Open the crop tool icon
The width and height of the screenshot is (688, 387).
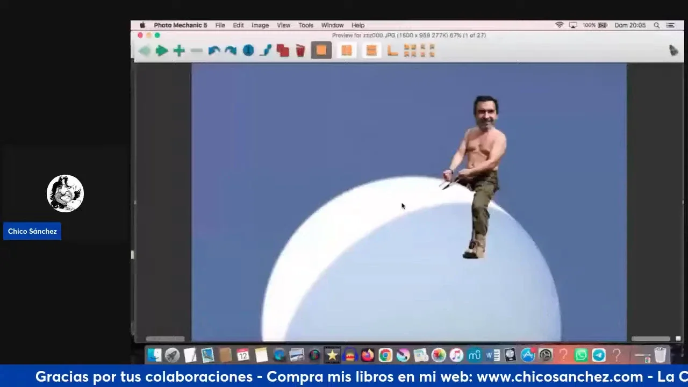coord(392,51)
